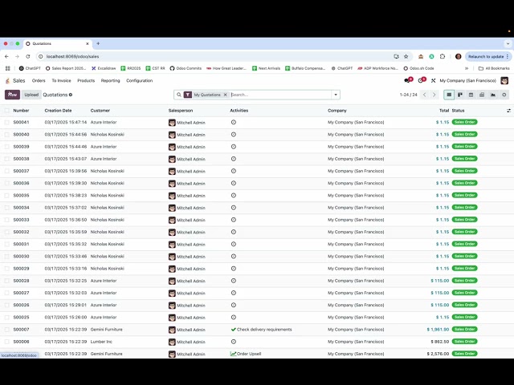
Task: Reload the browser page
Action: pyautogui.click(x=28, y=56)
